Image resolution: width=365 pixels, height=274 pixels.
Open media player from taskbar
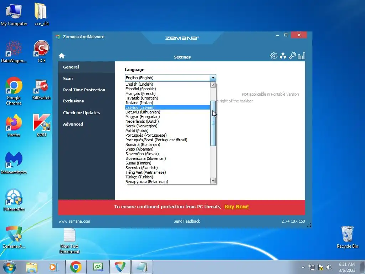53,267
